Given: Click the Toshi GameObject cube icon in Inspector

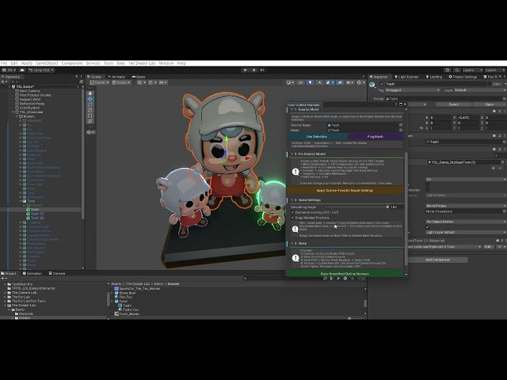Looking at the screenshot, I should coord(372,85).
